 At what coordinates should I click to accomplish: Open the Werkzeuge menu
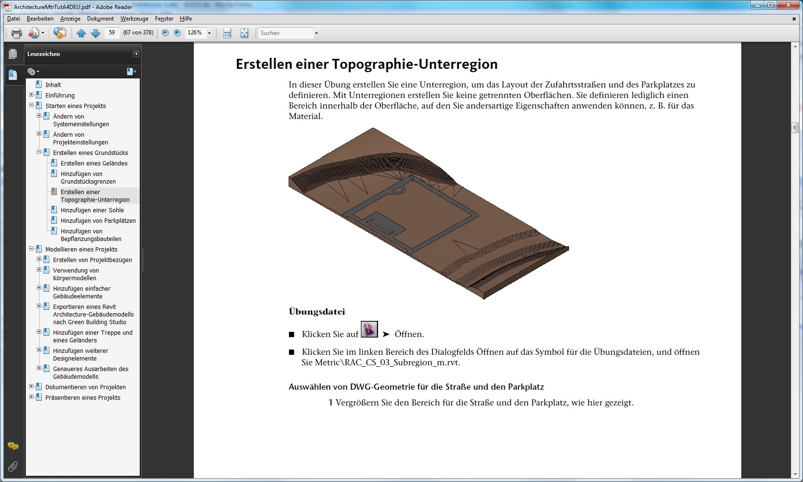point(134,19)
